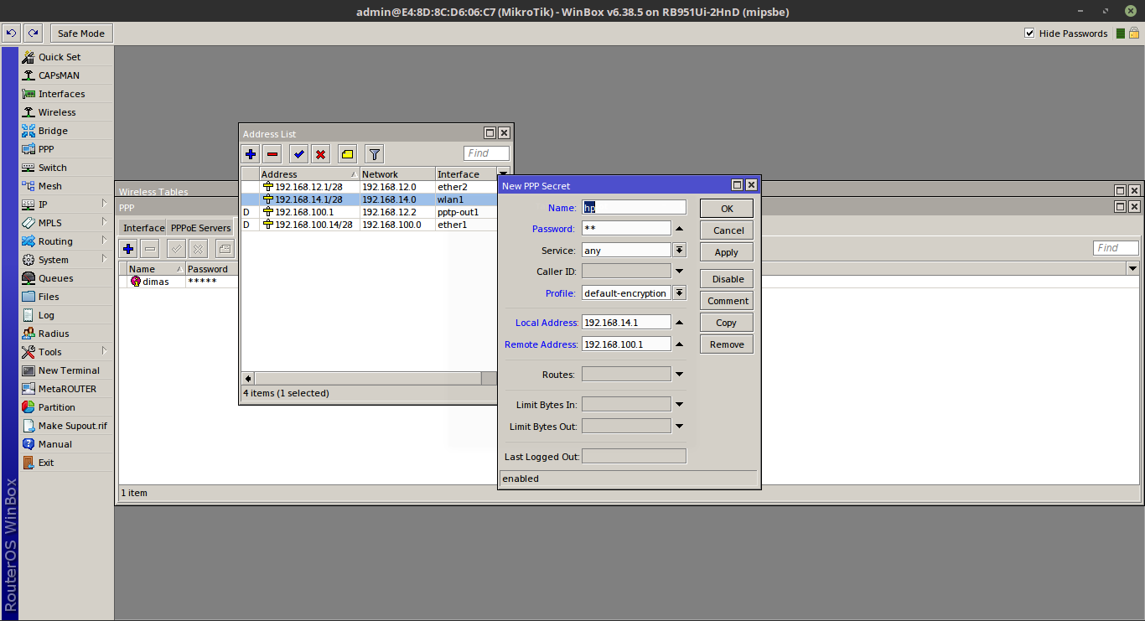
Task: Click the Comment icon in PPP window toolbar
Action: tap(225, 249)
